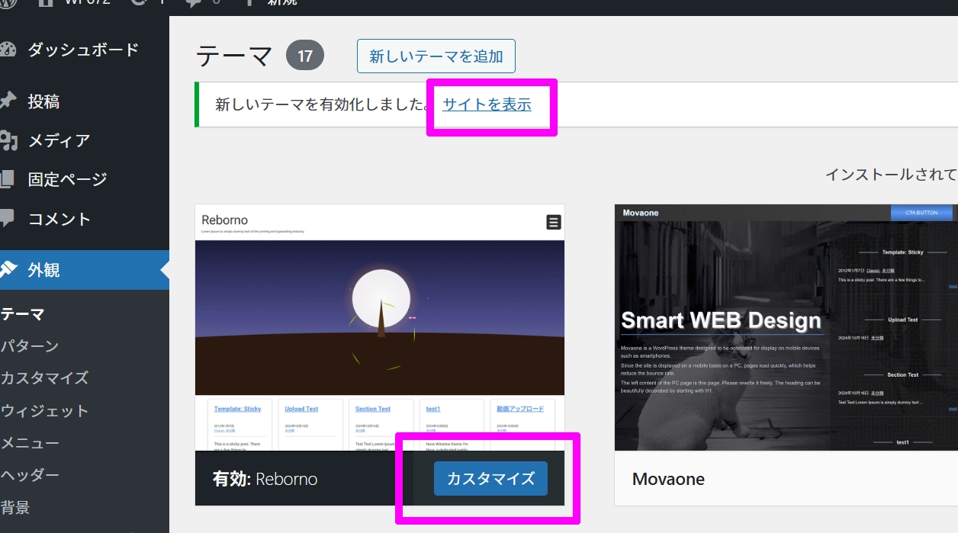The height and width of the screenshot is (533, 958).
Task: Click the speech bubble icon beside コメント
Action: point(8,219)
